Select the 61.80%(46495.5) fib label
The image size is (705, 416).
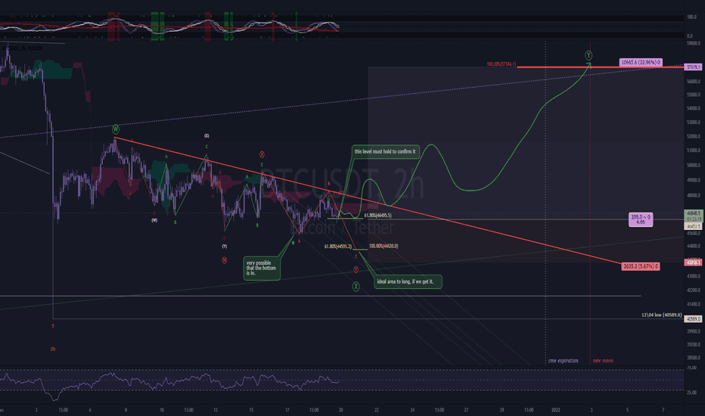(377, 216)
